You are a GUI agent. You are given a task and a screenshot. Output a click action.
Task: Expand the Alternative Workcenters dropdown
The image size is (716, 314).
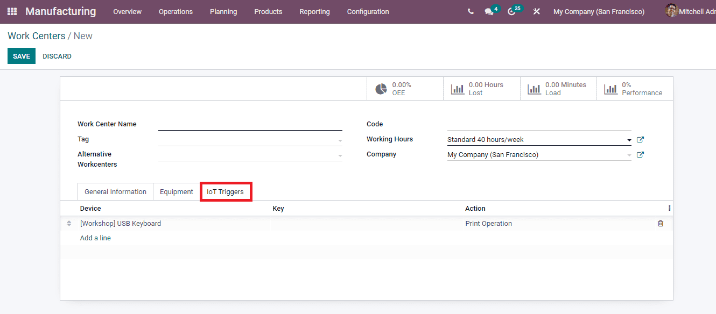pyautogui.click(x=339, y=154)
